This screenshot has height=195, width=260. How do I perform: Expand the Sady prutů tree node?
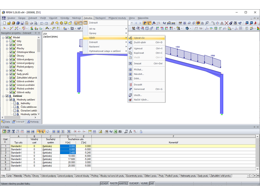(x=7, y=74)
